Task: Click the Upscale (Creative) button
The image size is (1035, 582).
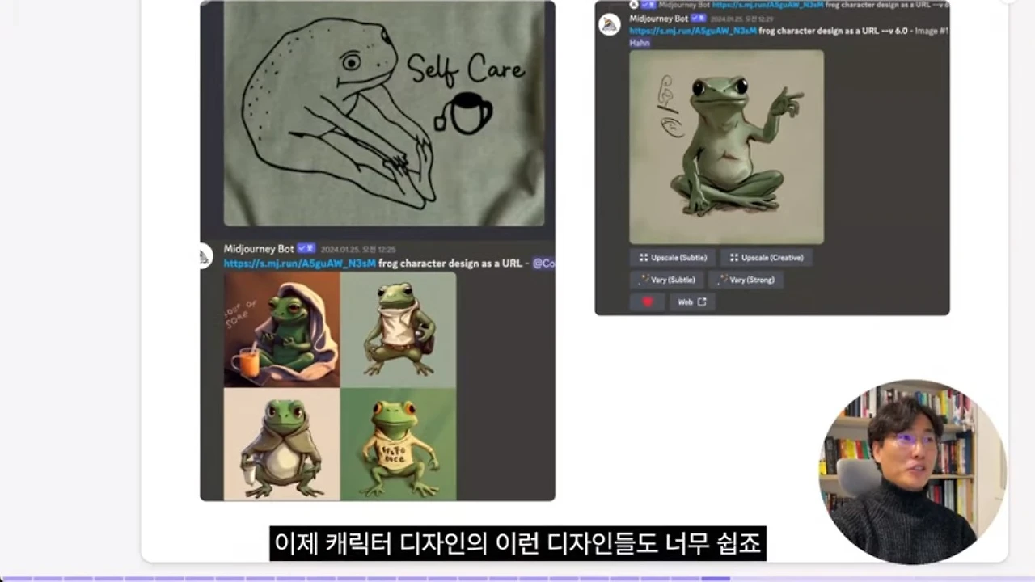Action: pyautogui.click(x=766, y=258)
